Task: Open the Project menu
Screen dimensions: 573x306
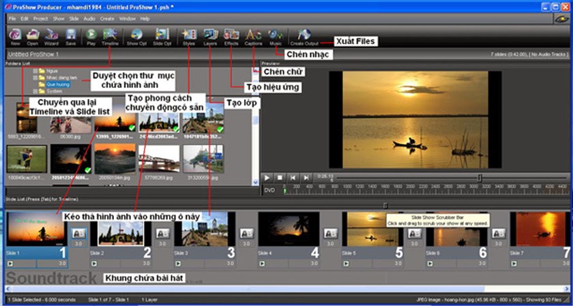Action: point(40,19)
